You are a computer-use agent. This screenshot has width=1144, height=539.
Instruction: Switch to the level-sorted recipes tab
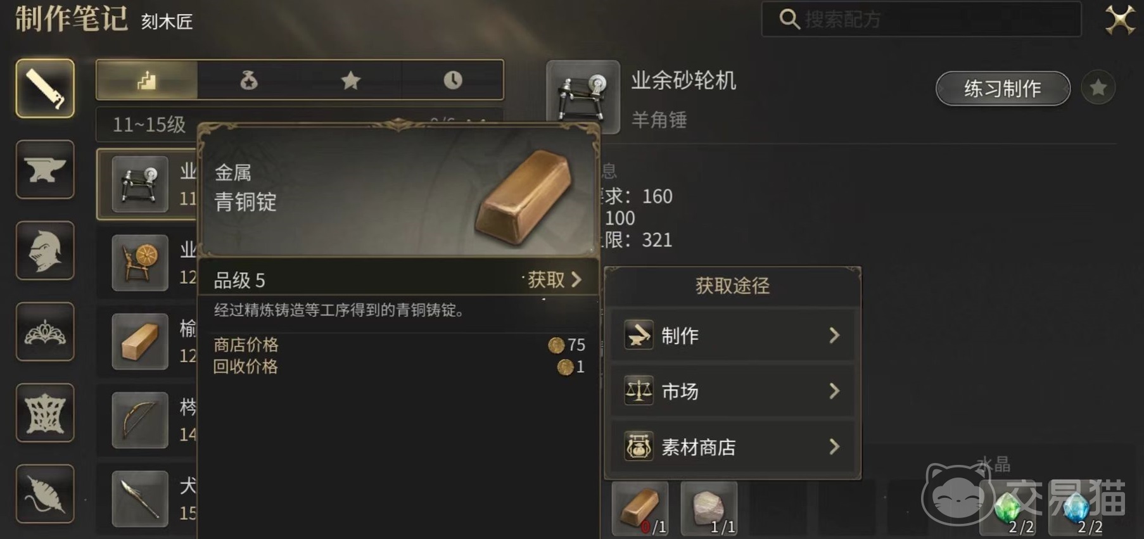click(x=147, y=80)
